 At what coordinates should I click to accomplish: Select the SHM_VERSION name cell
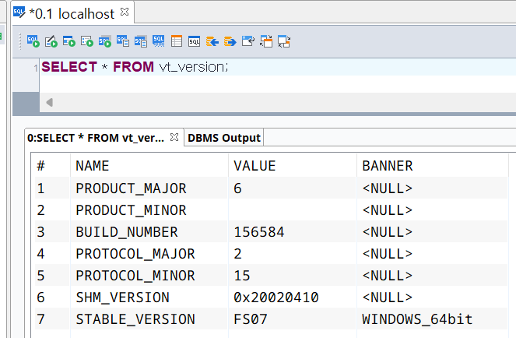(x=149, y=297)
